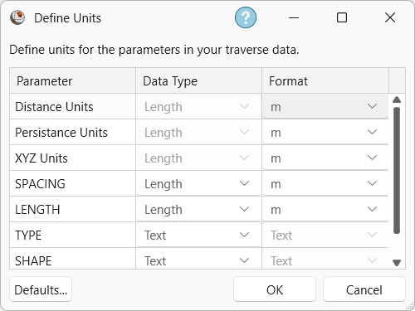Select the SPACING parameter cell
Image resolution: width=415 pixels, height=311 pixels.
pyautogui.click(x=72, y=183)
